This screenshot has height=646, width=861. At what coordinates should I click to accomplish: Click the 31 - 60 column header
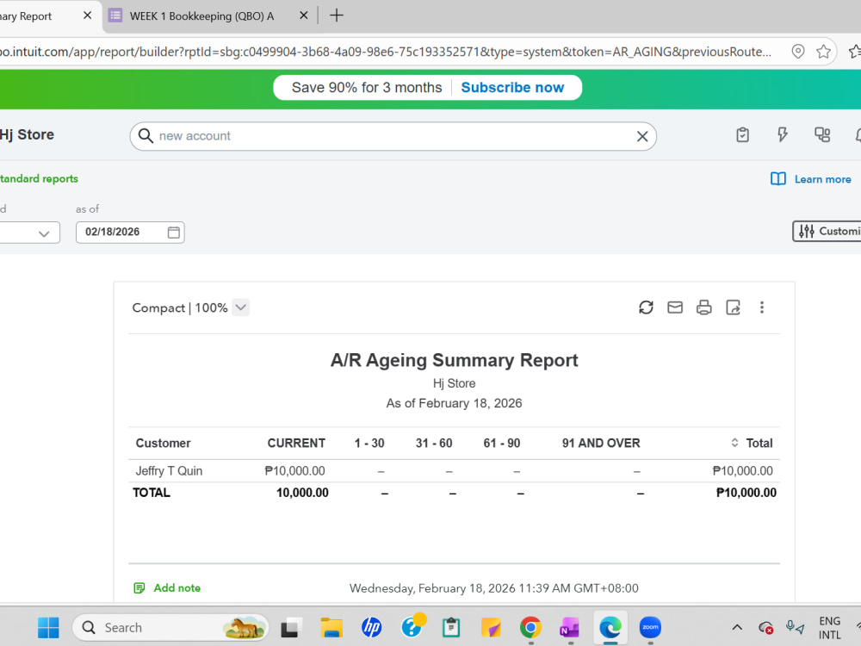pyautogui.click(x=434, y=443)
